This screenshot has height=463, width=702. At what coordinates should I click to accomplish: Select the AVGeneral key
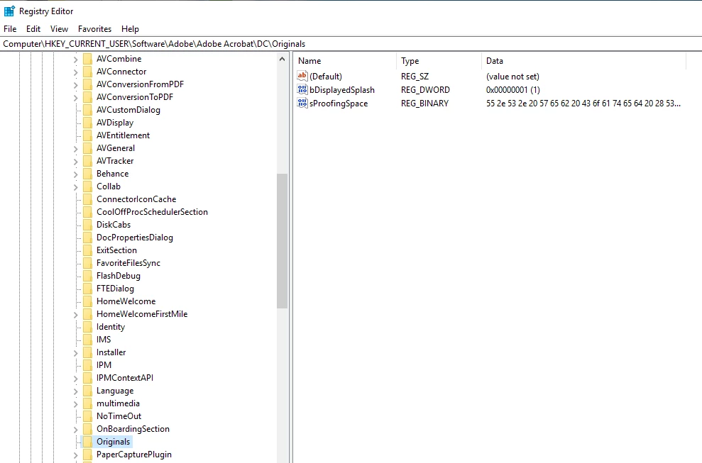coord(116,148)
